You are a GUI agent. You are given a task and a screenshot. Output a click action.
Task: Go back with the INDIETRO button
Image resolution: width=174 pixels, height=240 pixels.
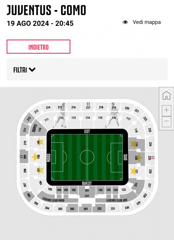pos(38,46)
